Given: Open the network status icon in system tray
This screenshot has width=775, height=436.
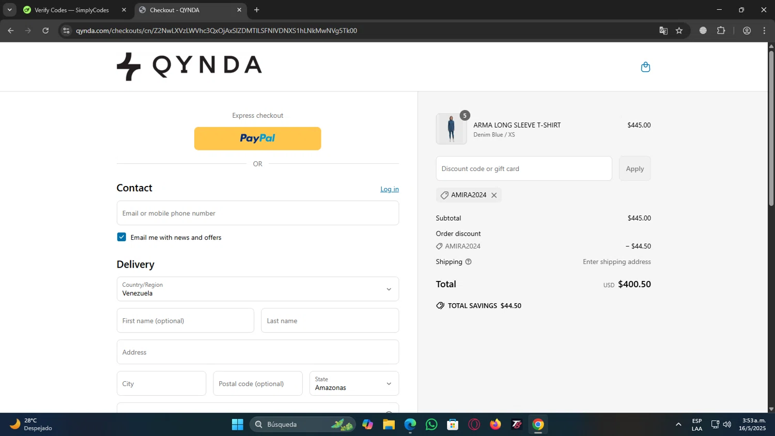Looking at the screenshot, I should pyautogui.click(x=715, y=425).
